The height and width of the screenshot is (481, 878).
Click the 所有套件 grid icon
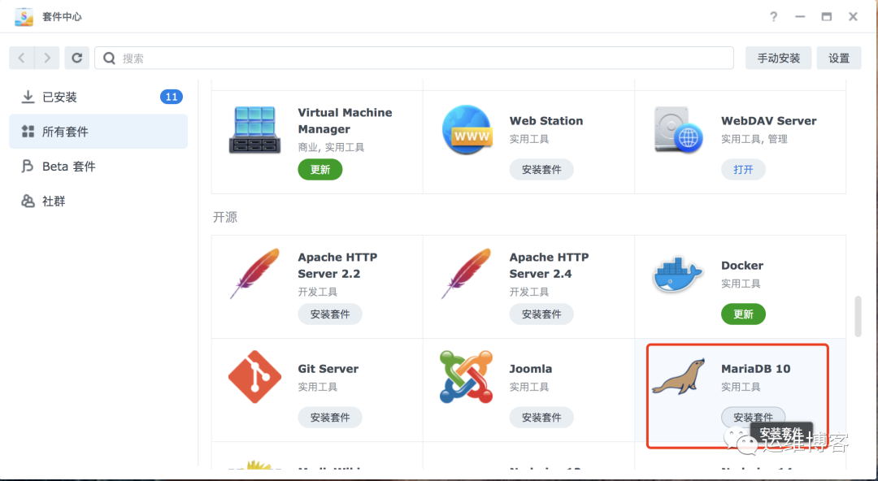[28, 132]
